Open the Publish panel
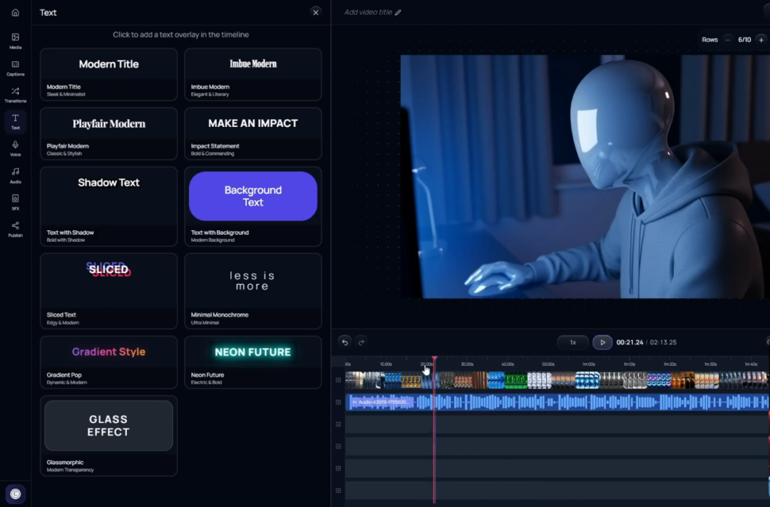Viewport: 770px width, 507px height. tap(15, 229)
